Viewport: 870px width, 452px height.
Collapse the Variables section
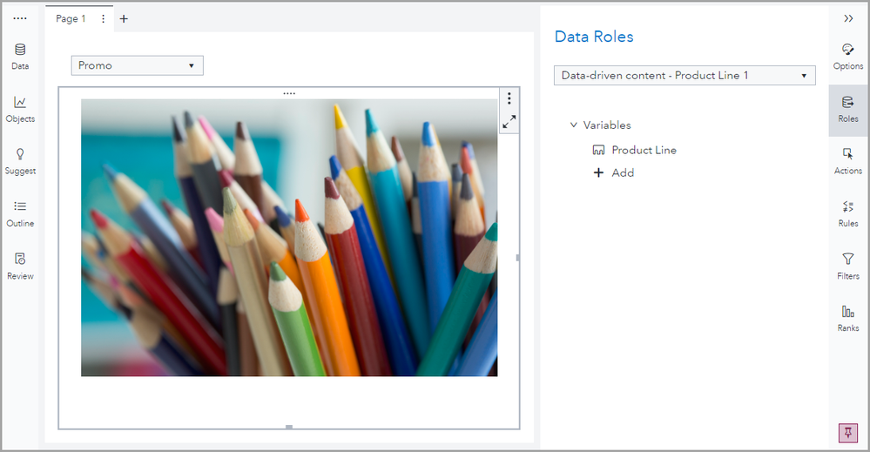click(x=574, y=125)
